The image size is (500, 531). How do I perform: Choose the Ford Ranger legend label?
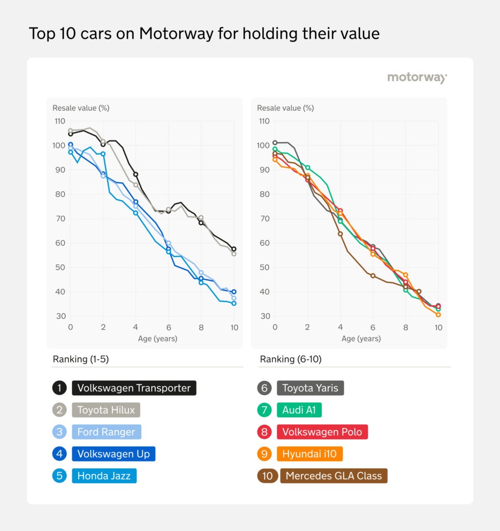106,432
